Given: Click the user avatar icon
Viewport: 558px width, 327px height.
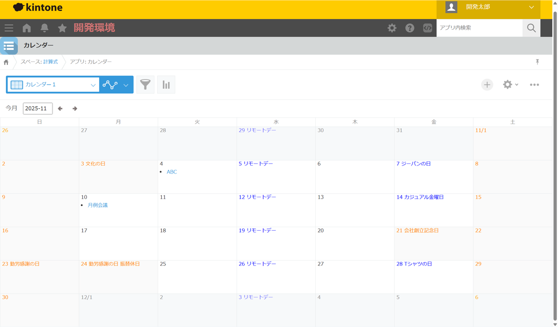Looking at the screenshot, I should click(x=451, y=7).
